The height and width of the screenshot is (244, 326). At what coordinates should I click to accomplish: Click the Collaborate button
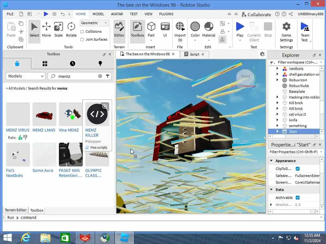tap(256, 15)
